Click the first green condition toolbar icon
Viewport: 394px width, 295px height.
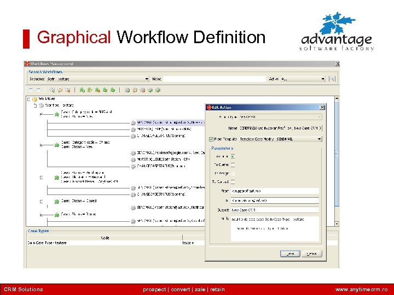click(82, 90)
